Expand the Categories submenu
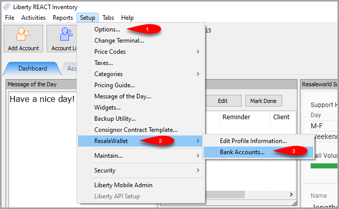This screenshot has width=339, height=209. click(141, 74)
